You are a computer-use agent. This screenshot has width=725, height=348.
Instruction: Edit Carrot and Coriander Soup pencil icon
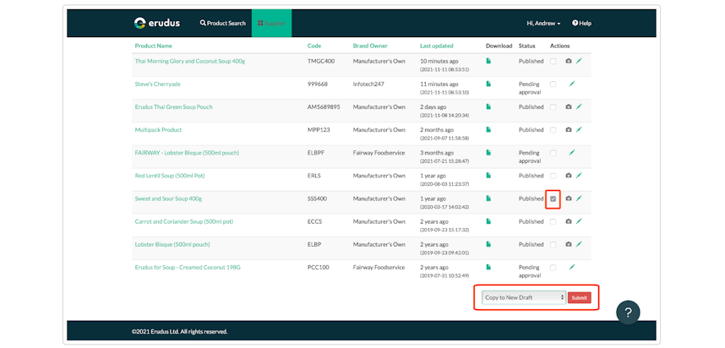(x=579, y=221)
